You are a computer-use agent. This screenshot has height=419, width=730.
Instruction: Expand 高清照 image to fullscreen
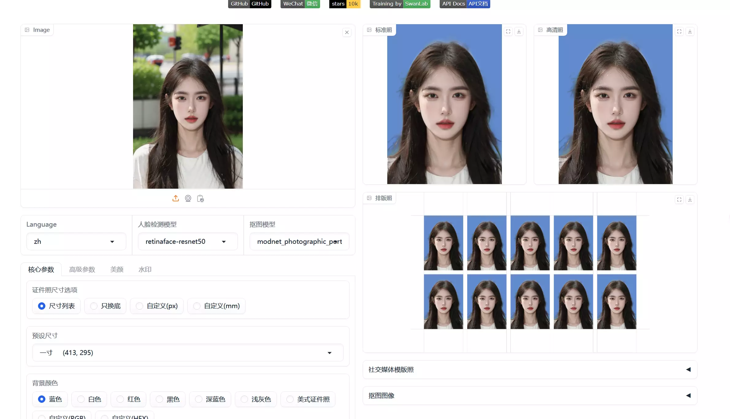click(x=679, y=31)
